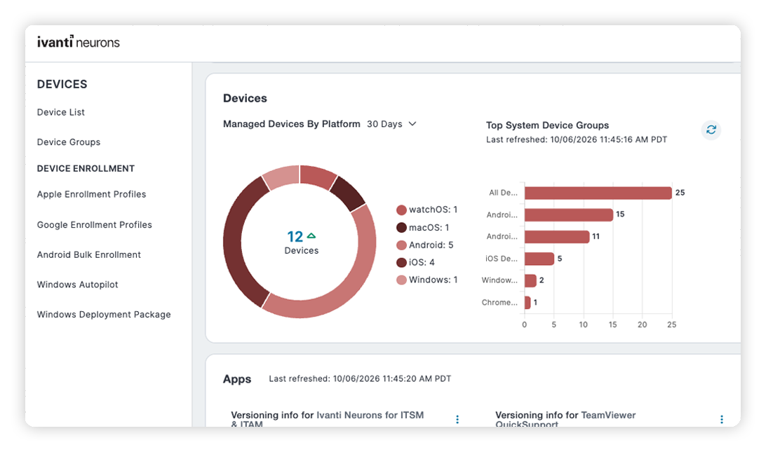Viewport: 766px width, 452px height.
Task: Go to Google Enrollment Profiles
Action: point(94,225)
